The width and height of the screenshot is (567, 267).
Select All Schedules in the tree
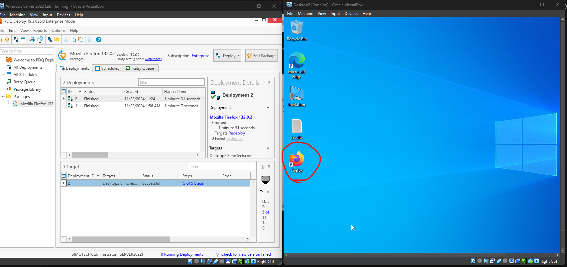point(25,75)
